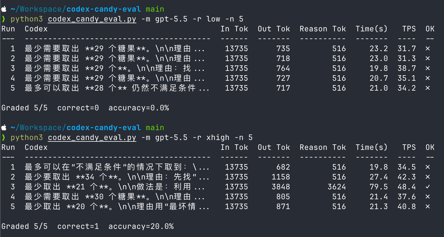Image resolution: width=444 pixels, height=237 pixels.
Task: Click the xhigh run 2 Codex output text
Action: (x=117, y=177)
